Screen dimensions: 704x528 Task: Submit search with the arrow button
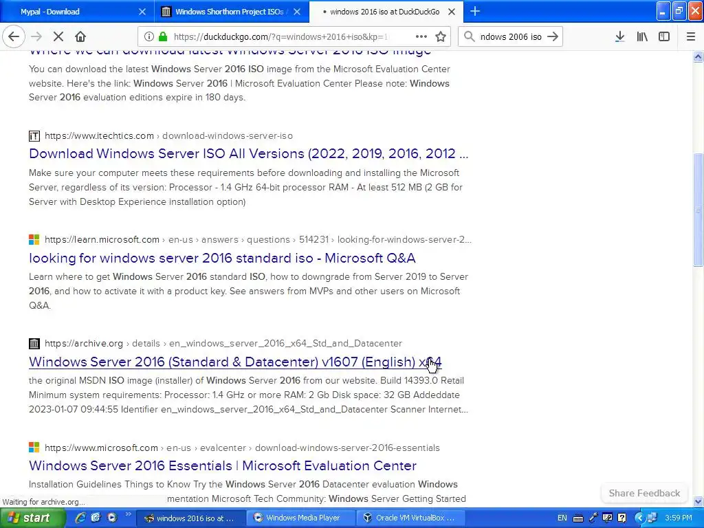point(553,37)
